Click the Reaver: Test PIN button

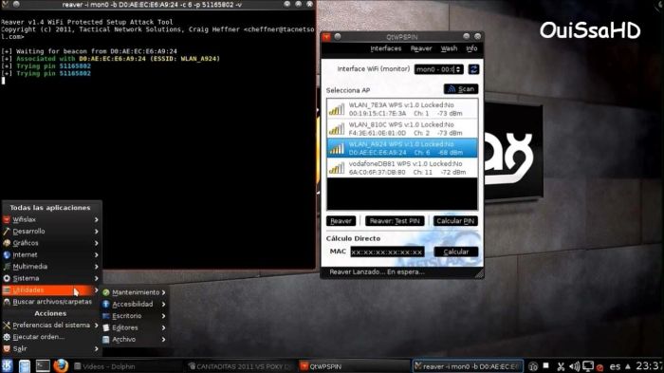(x=395, y=221)
